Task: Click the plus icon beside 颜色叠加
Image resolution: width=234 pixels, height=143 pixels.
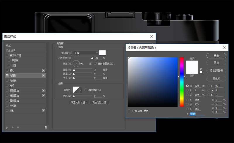Action: [44, 91]
